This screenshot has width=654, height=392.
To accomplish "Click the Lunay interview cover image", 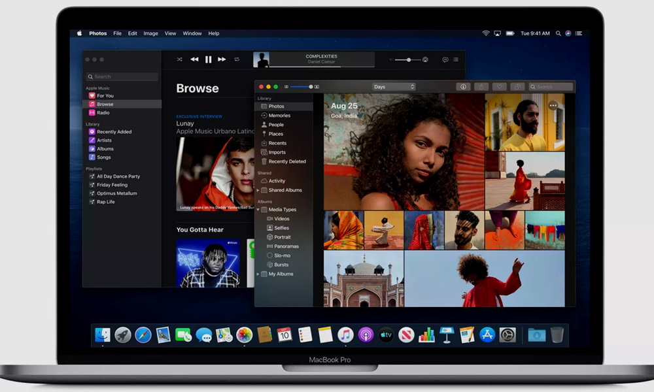I will coord(215,174).
